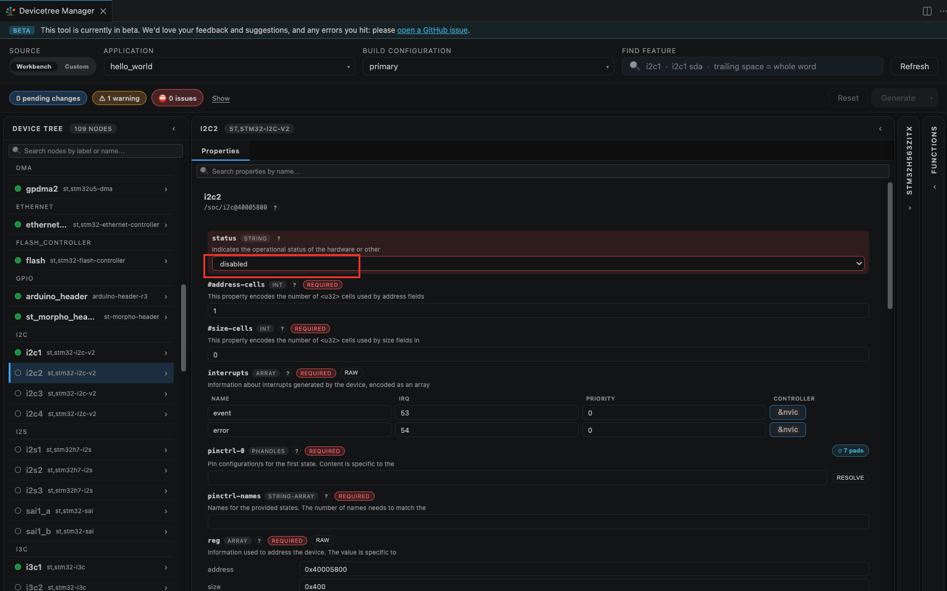Open the status disabled dropdown
The image size is (947, 591).
coord(538,264)
